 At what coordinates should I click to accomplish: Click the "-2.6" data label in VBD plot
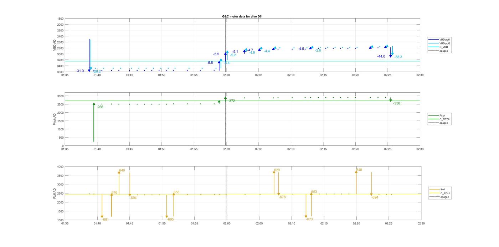pos(318,51)
